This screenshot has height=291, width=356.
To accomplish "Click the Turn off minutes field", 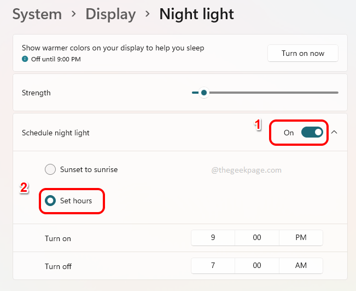I will 256,266.
